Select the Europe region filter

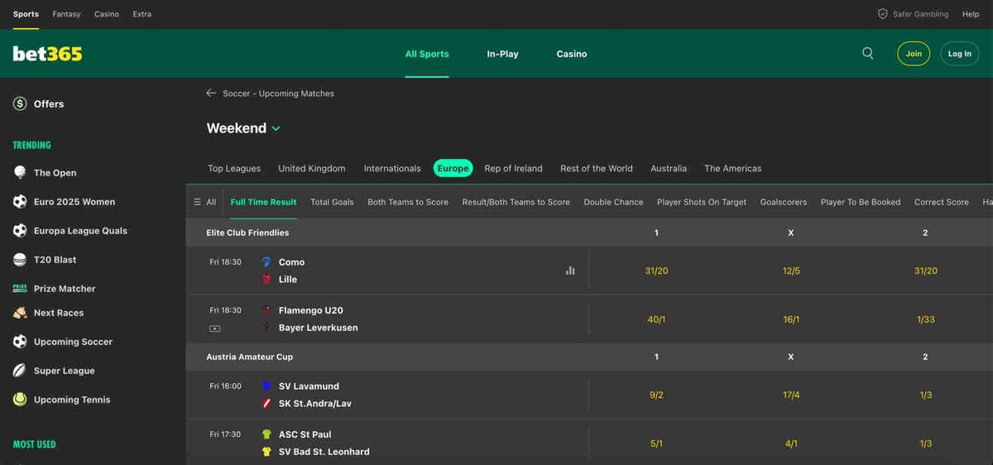453,168
